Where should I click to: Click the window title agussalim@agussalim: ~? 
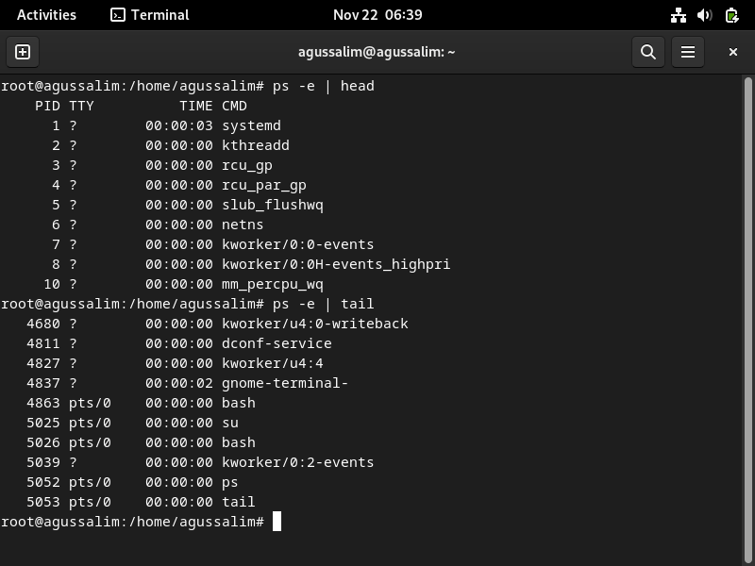click(377, 52)
